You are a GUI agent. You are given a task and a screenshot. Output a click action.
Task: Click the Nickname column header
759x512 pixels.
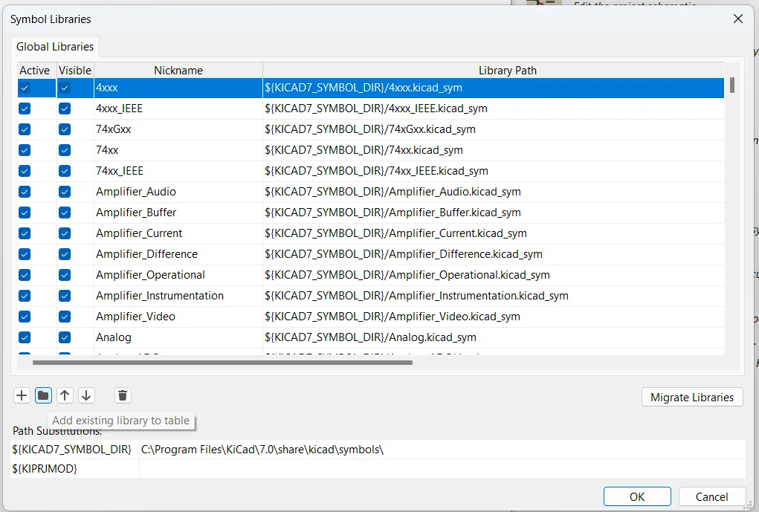[x=178, y=71]
